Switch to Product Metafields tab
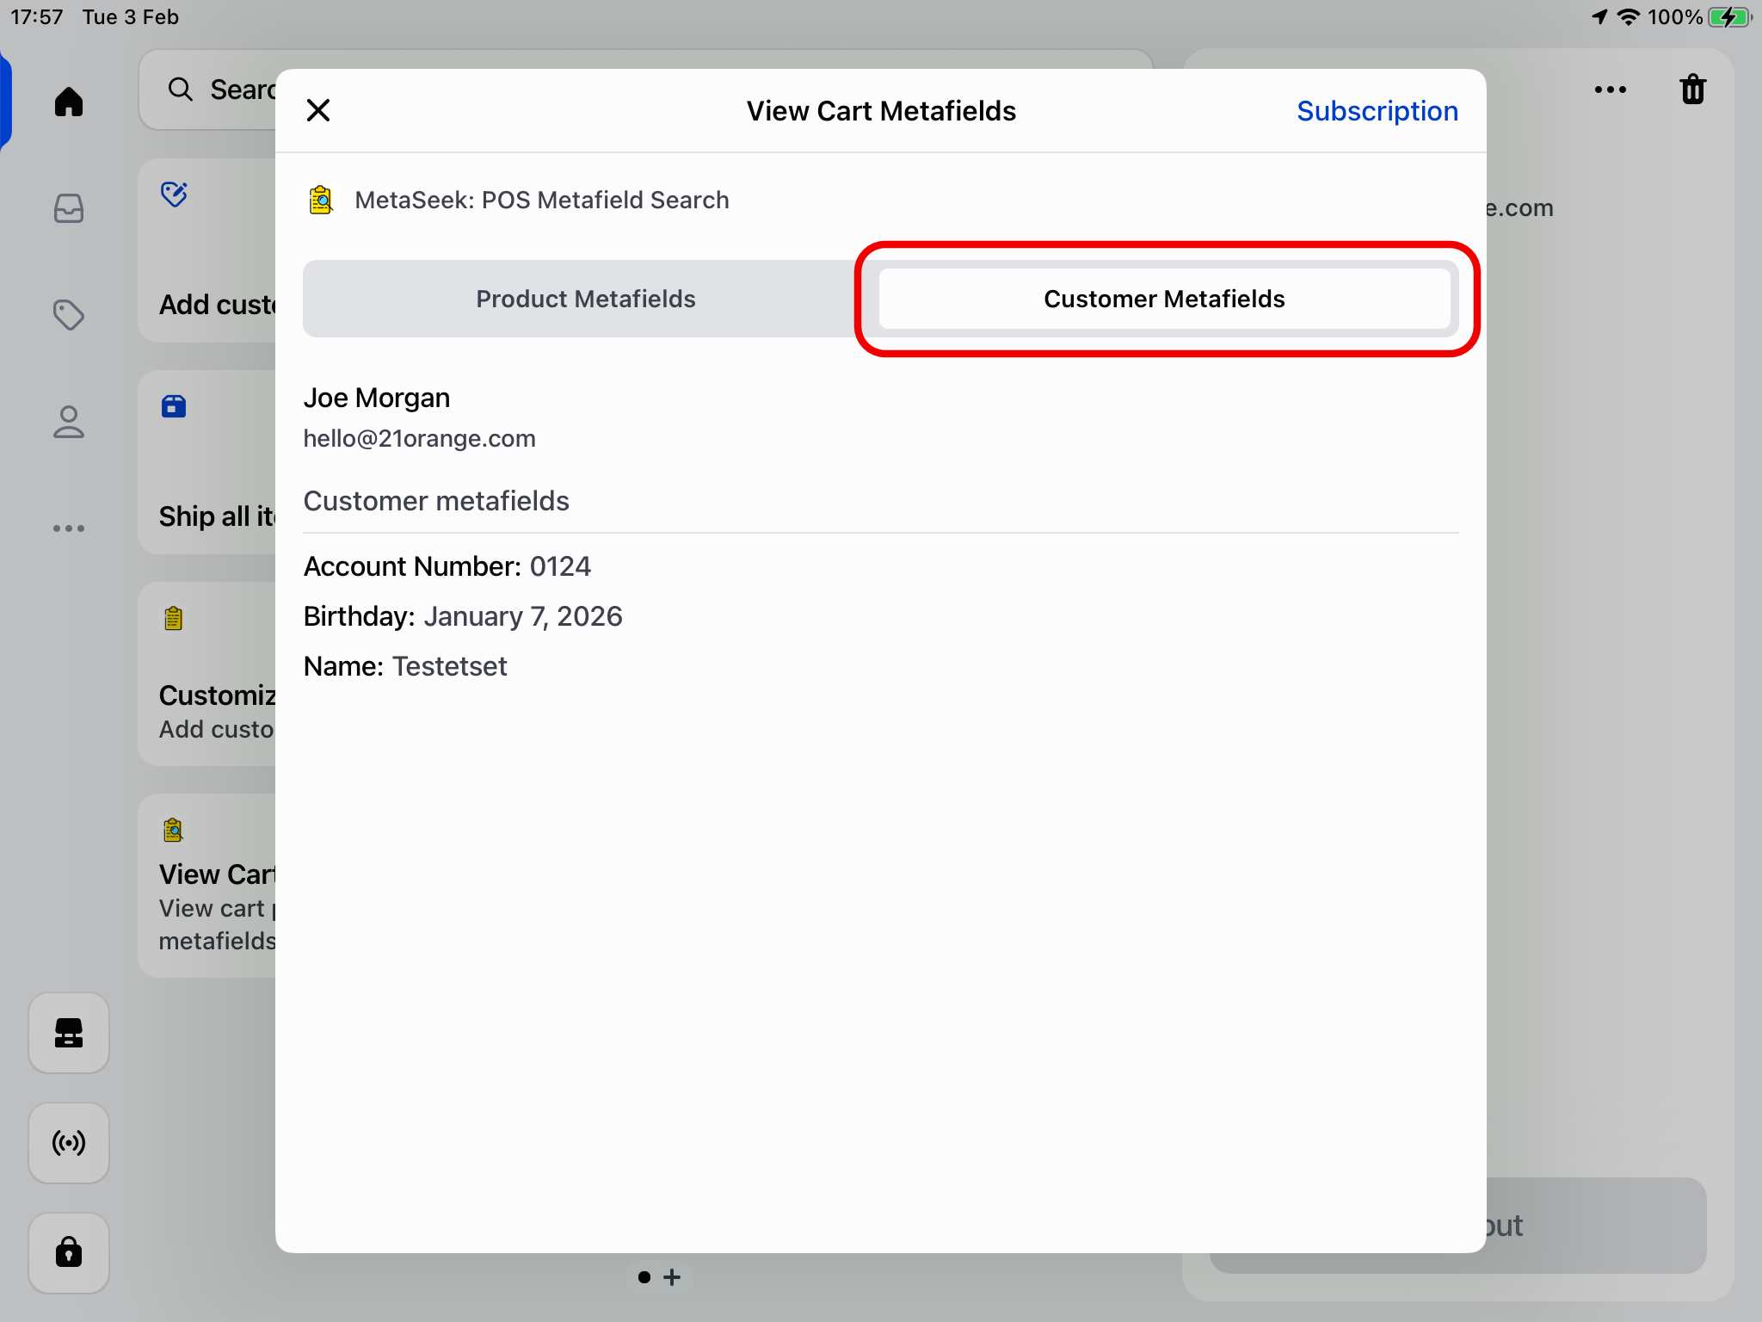This screenshot has width=1762, height=1322. point(586,299)
